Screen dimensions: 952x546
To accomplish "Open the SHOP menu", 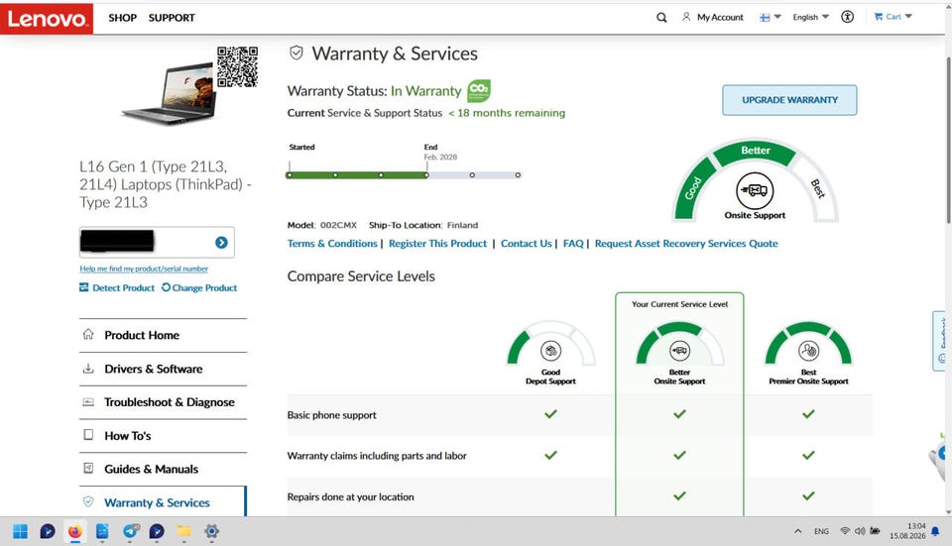I will point(123,18).
